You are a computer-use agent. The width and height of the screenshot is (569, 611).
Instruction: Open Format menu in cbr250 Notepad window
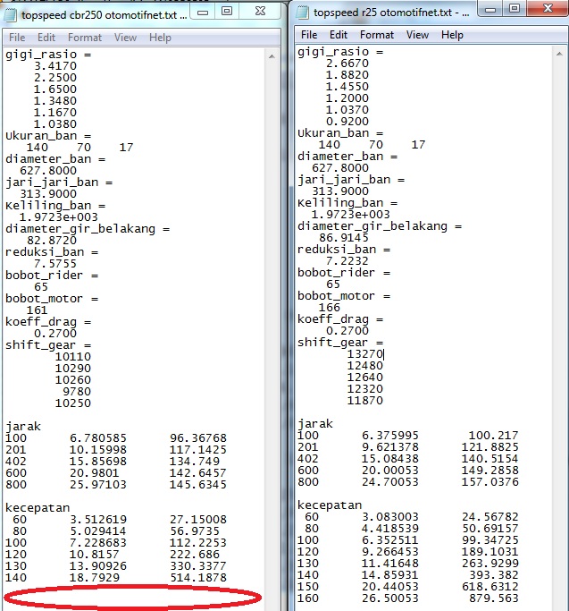point(85,38)
